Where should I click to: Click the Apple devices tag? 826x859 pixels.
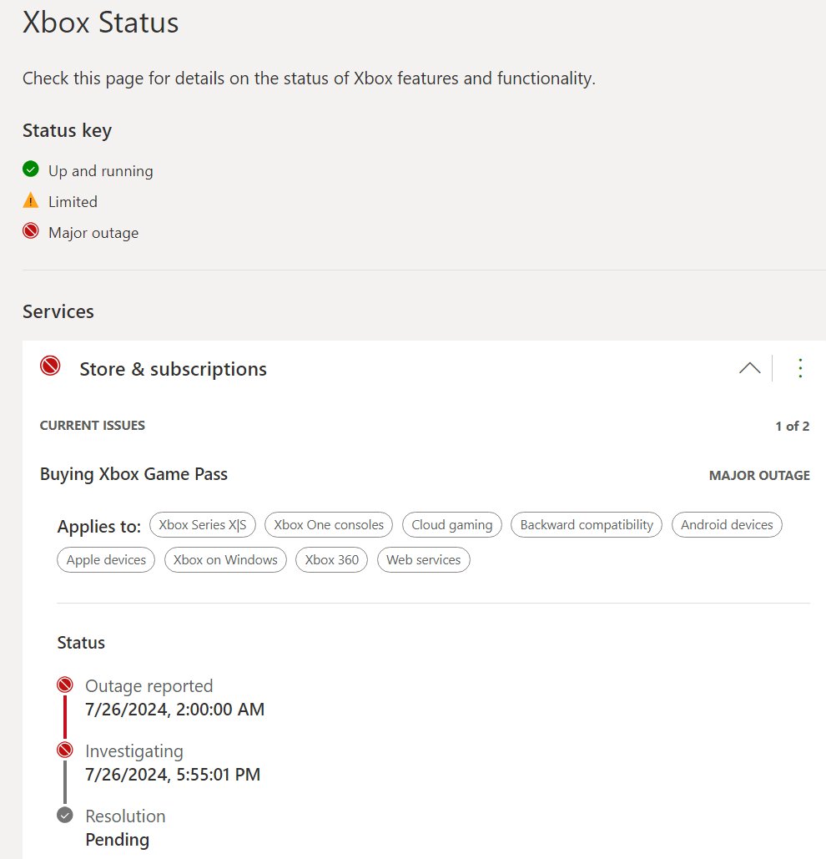click(x=106, y=560)
